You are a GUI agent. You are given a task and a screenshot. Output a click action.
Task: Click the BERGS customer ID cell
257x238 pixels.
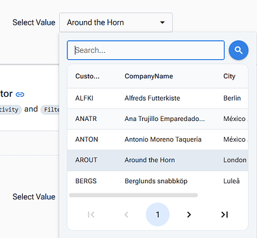pos(86,181)
